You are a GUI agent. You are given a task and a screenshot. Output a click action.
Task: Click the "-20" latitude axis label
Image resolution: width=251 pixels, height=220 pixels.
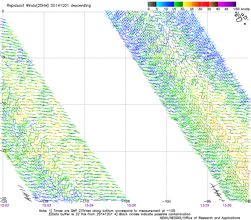tap(3, 198)
